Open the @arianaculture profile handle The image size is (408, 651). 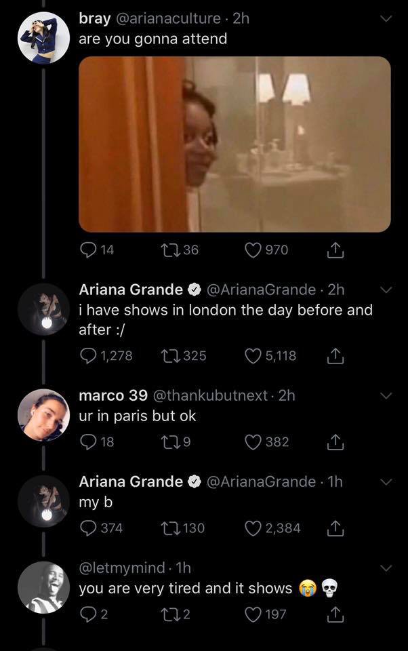click(168, 19)
